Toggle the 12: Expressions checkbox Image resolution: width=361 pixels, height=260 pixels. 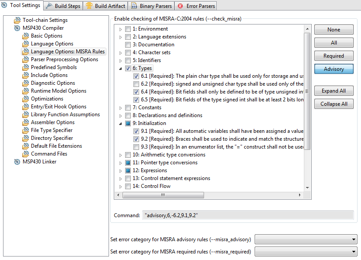[x=128, y=170]
